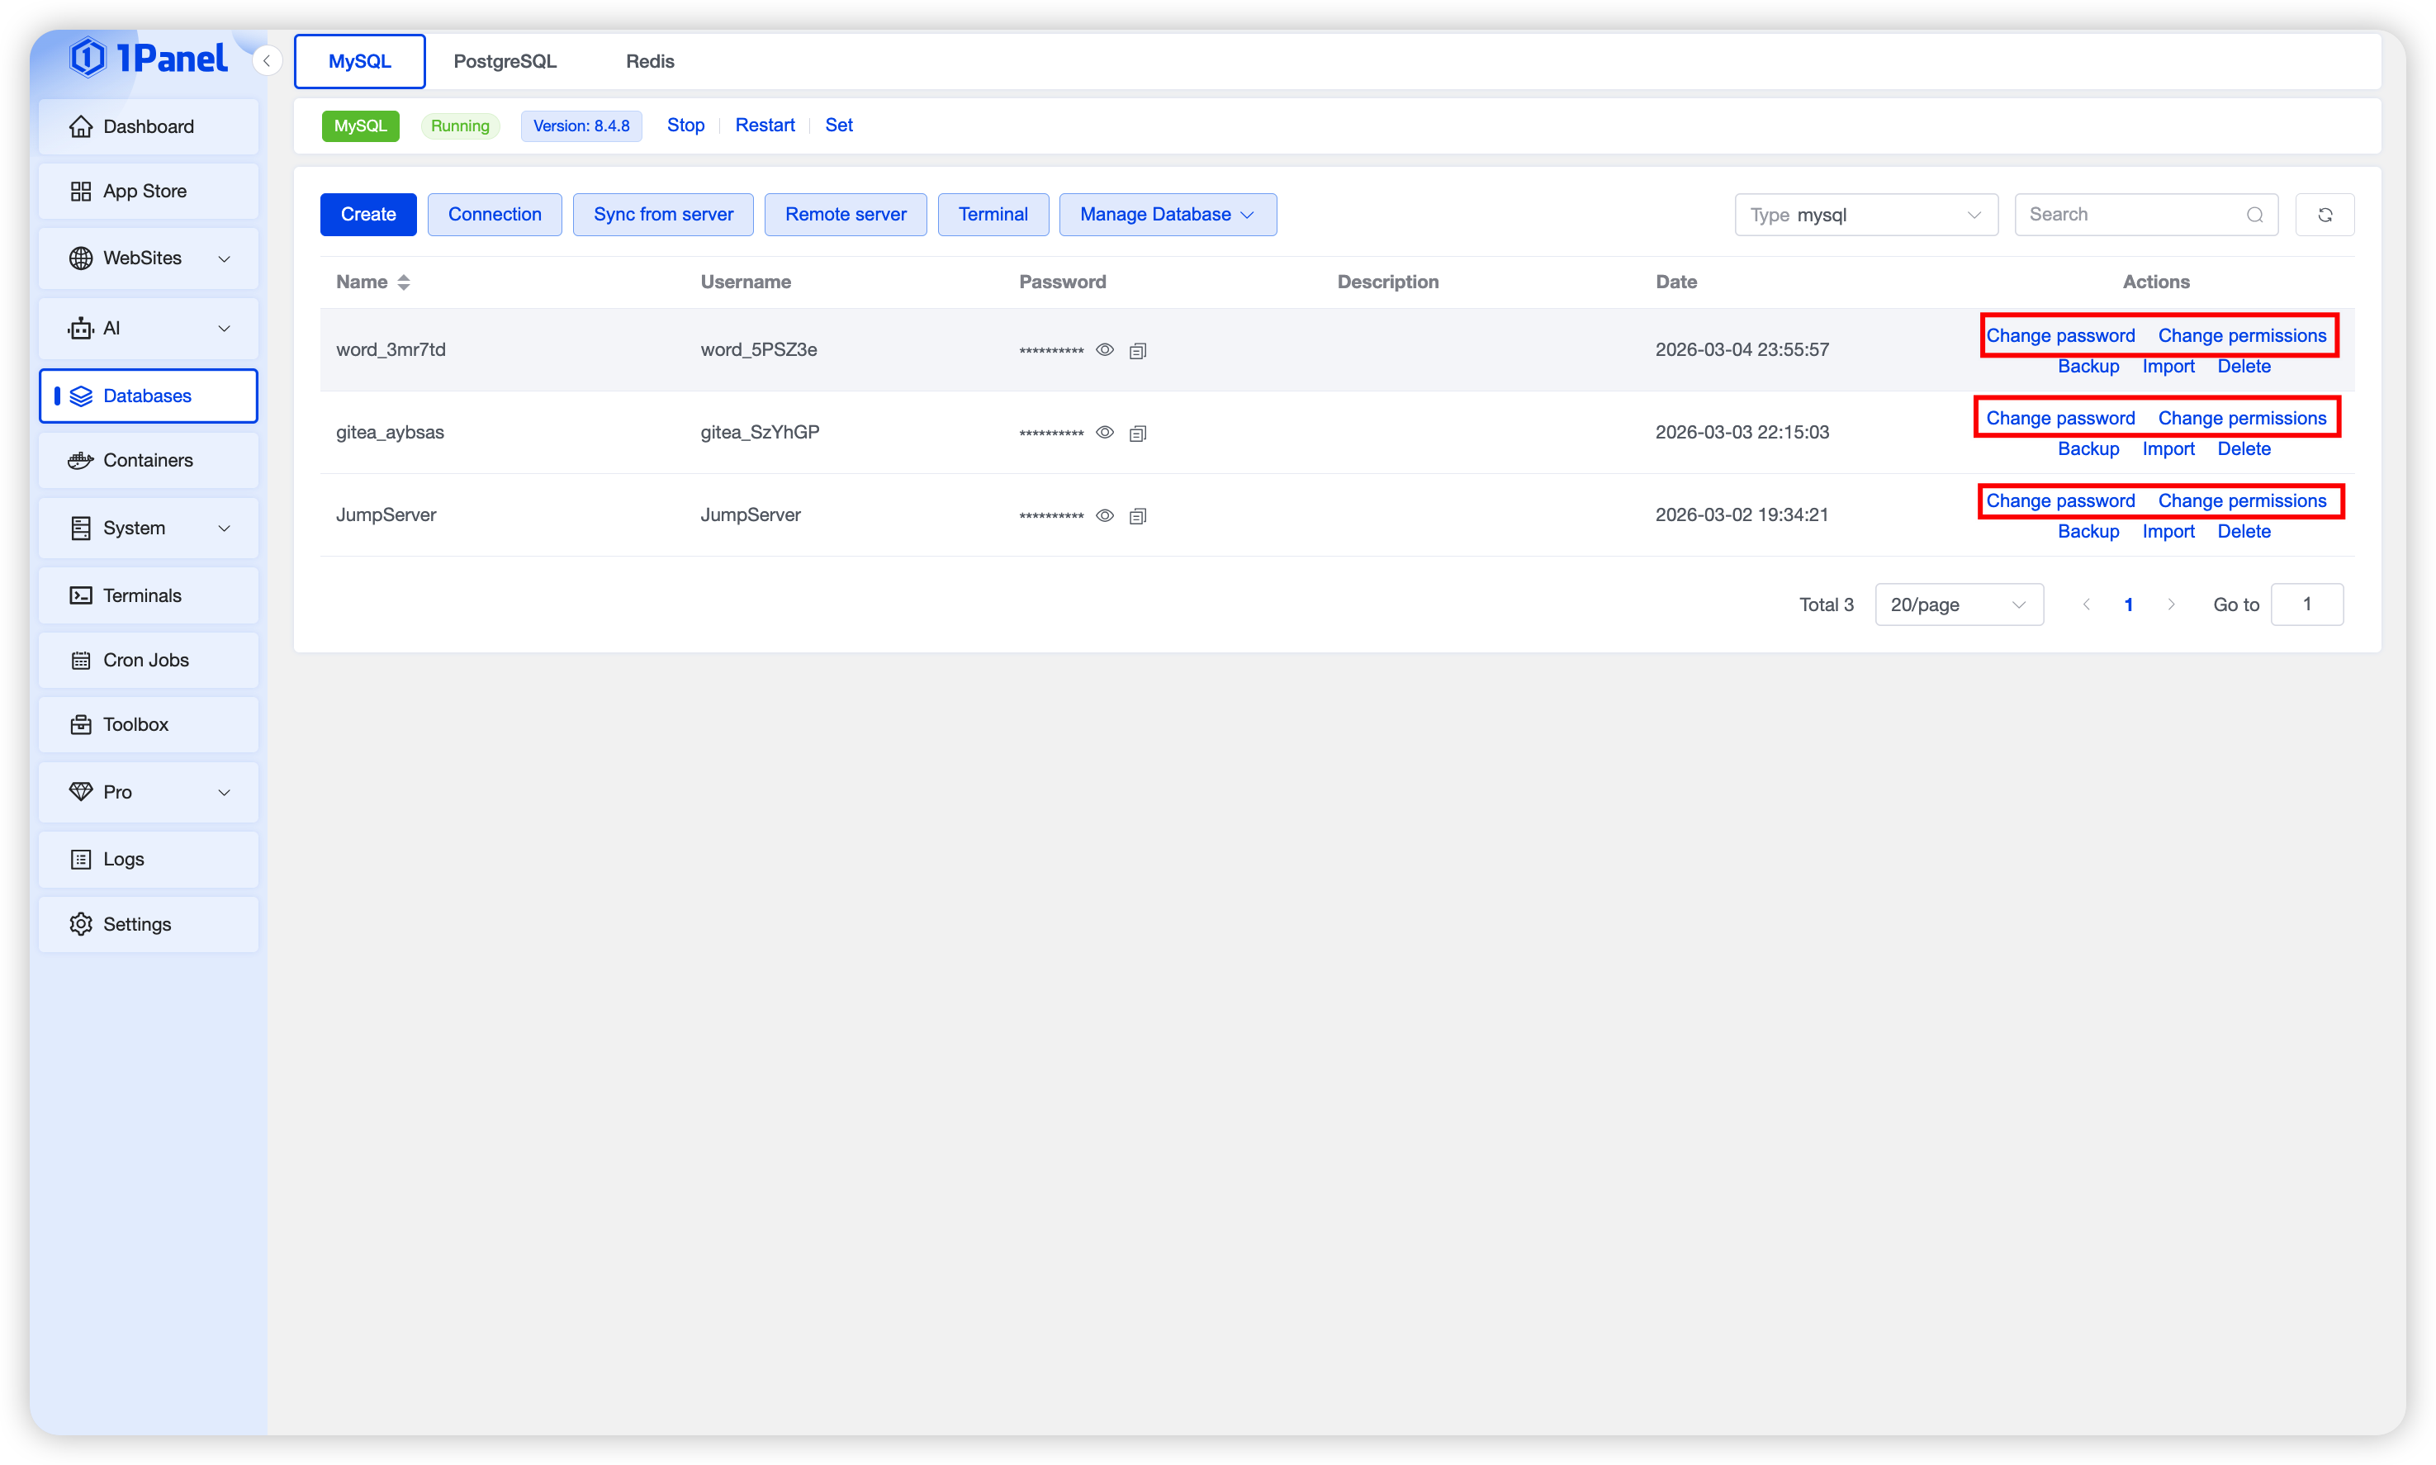Click Delete link for gitea_aybsas
This screenshot has width=2436, height=1465.
[x=2244, y=449]
